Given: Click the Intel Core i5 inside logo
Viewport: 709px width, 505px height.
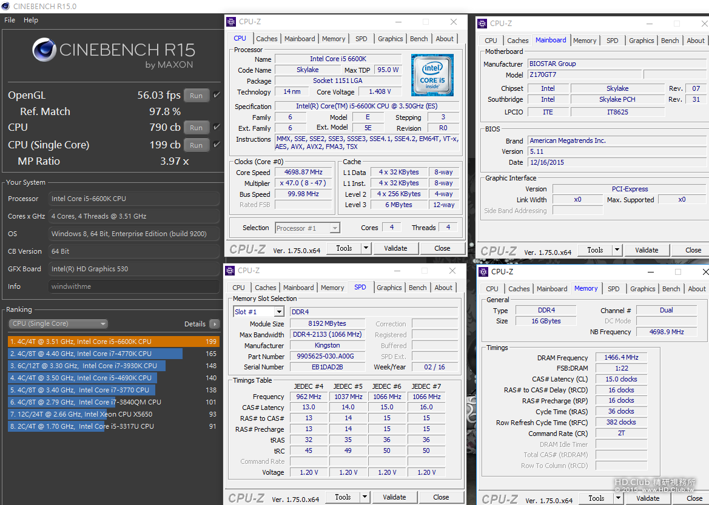Looking at the screenshot, I should [432, 75].
